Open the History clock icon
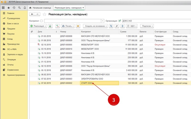 (14, 8)
